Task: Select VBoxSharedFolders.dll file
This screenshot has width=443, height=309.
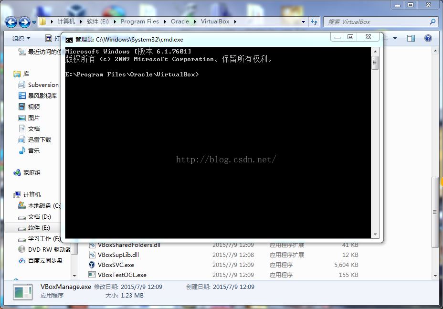Action: [129, 245]
